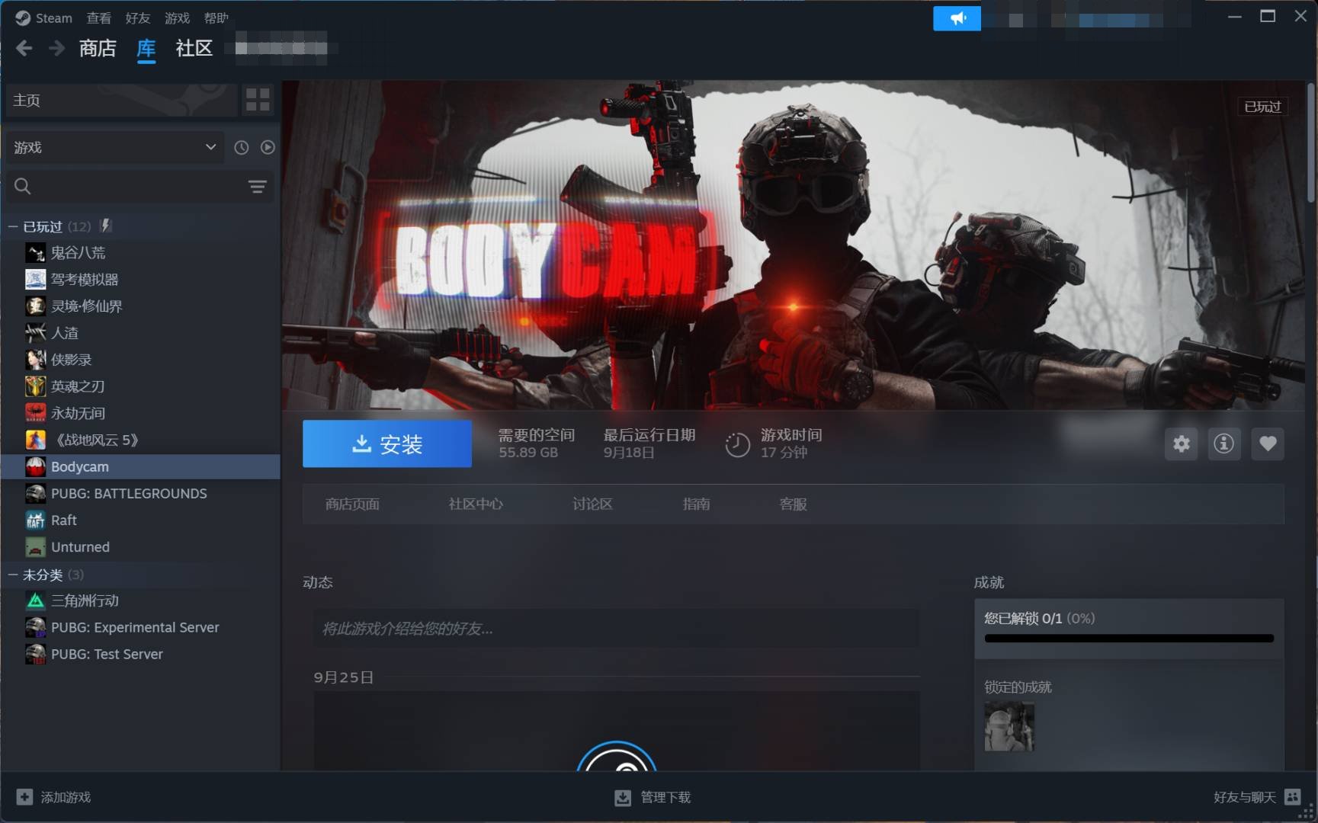Viewport: 1318px width, 823px height.
Task: Open 管理下载 downloads manager
Action: pyautogui.click(x=653, y=797)
